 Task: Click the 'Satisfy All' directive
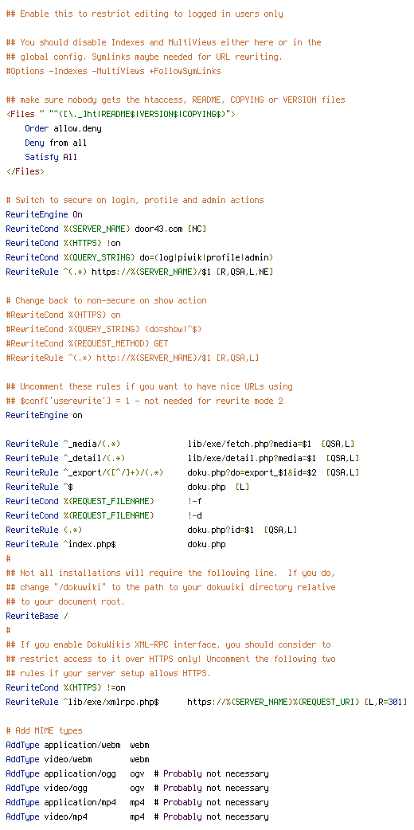coord(51,157)
